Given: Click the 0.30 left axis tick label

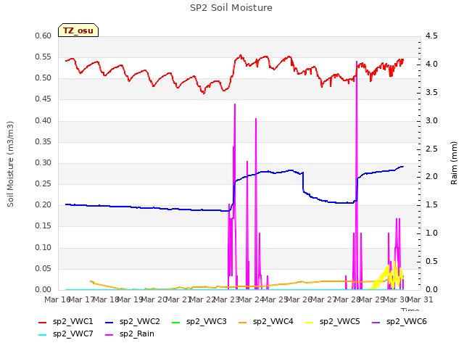Looking at the screenshot, I should [x=43, y=162].
